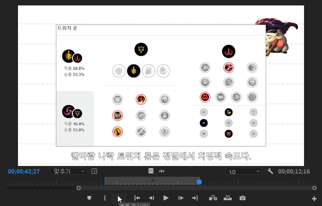Step forward one frame
Image resolution: width=322 pixels, height=206 pixels.
(181, 198)
